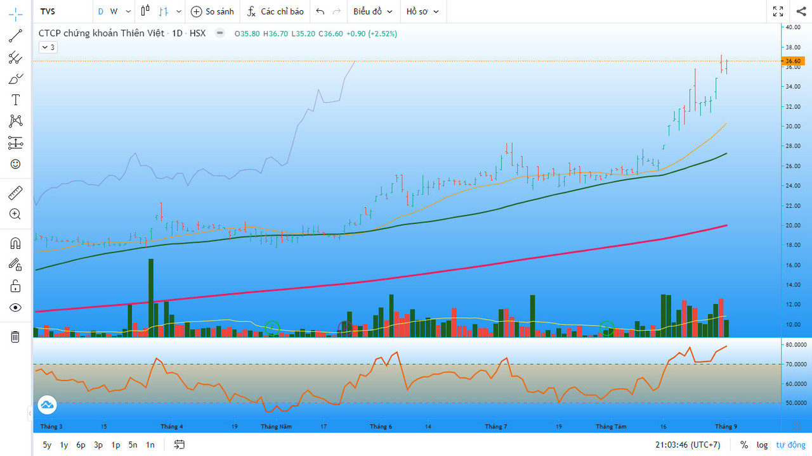Select the text annotation tool
Screen dimensions: 812x456
(x=15, y=100)
